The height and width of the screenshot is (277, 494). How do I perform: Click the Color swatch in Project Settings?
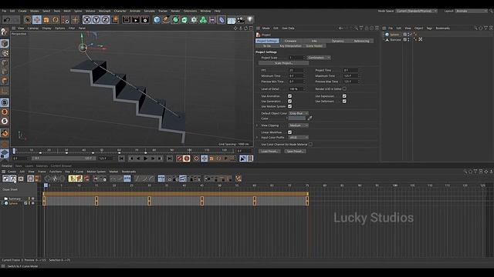297,118
